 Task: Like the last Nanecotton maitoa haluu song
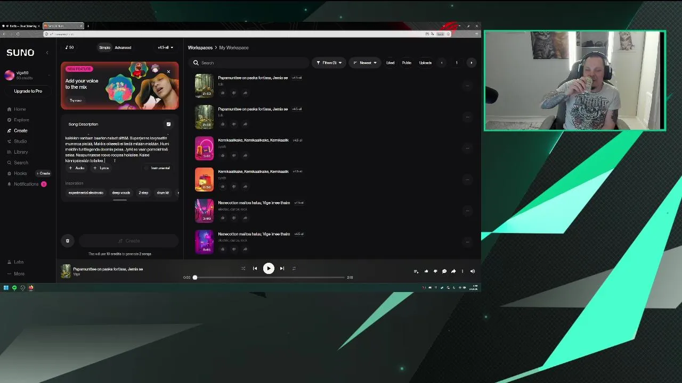pos(223,249)
